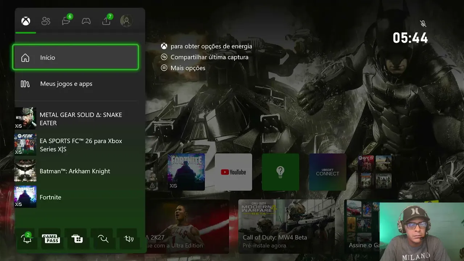Image resolution: width=464 pixels, height=261 pixels.
Task: Switch to the controller Game activity tab
Action: tap(86, 21)
